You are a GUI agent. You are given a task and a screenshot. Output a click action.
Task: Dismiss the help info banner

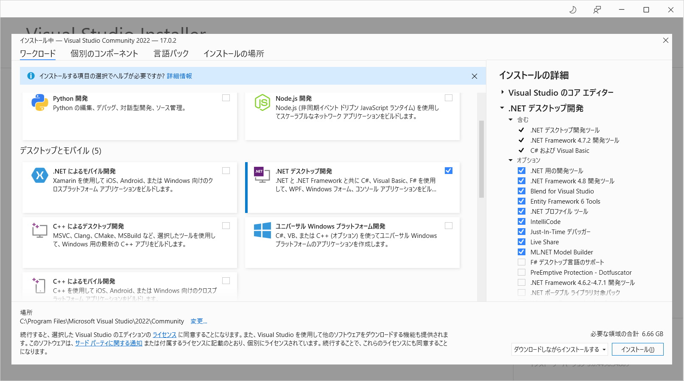tap(475, 76)
